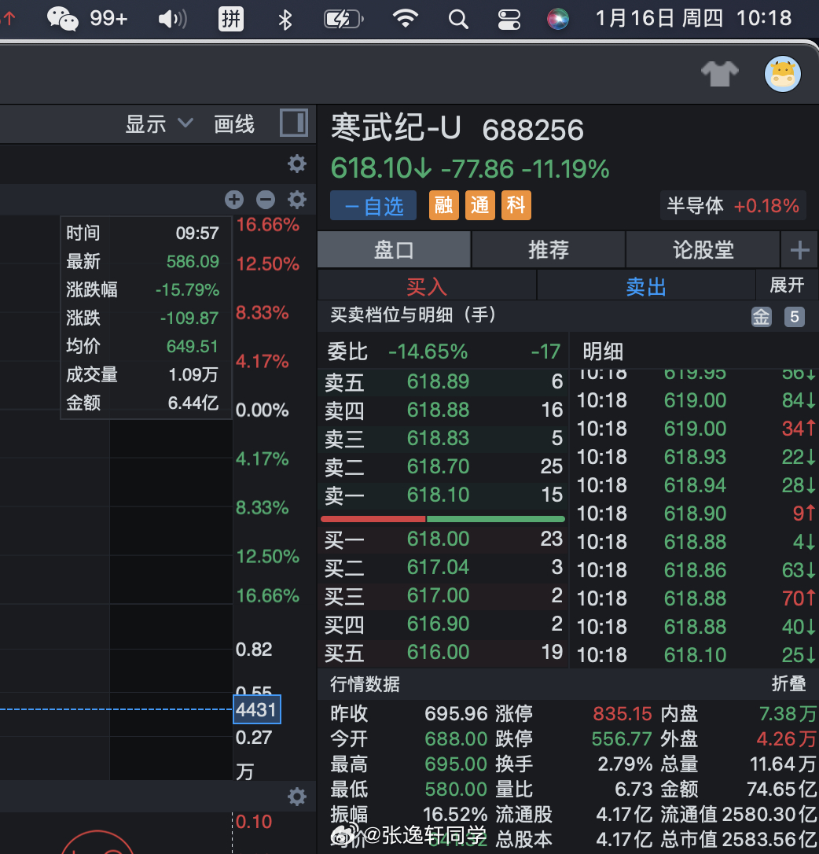The width and height of the screenshot is (819, 854).
Task: Toggle the side panel layout icon
Action: (x=293, y=123)
